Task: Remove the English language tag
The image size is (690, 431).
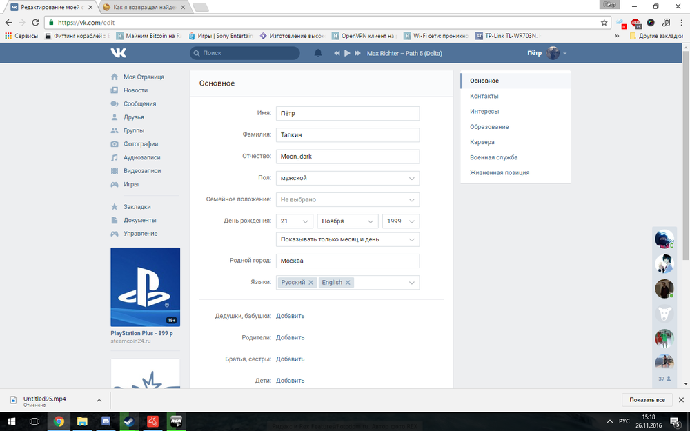Action: [x=348, y=282]
